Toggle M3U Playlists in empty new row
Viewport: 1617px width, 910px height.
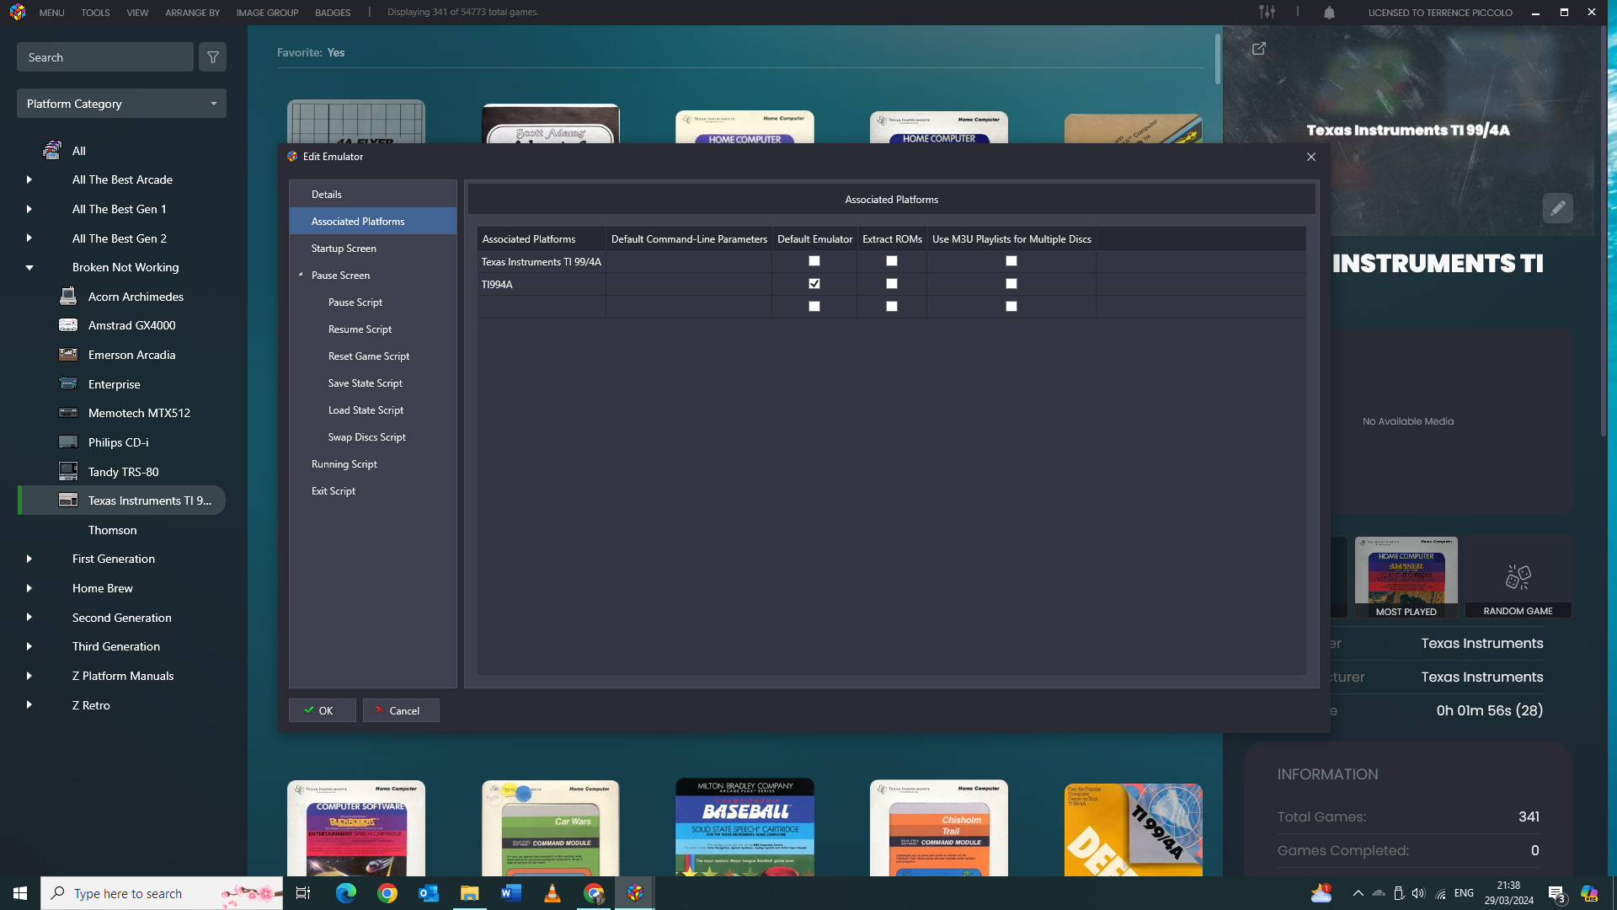[1011, 307]
